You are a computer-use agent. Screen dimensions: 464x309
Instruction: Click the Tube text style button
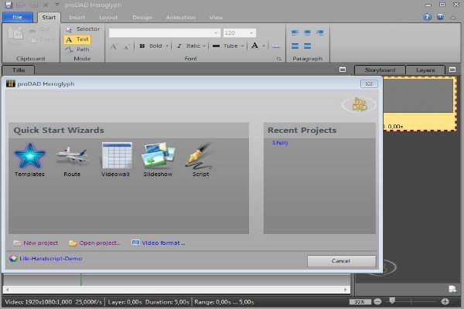click(x=225, y=46)
